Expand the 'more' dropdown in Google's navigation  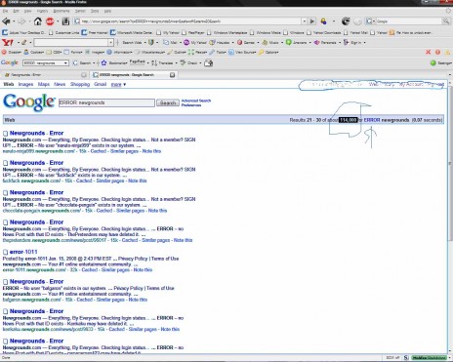coord(118,85)
